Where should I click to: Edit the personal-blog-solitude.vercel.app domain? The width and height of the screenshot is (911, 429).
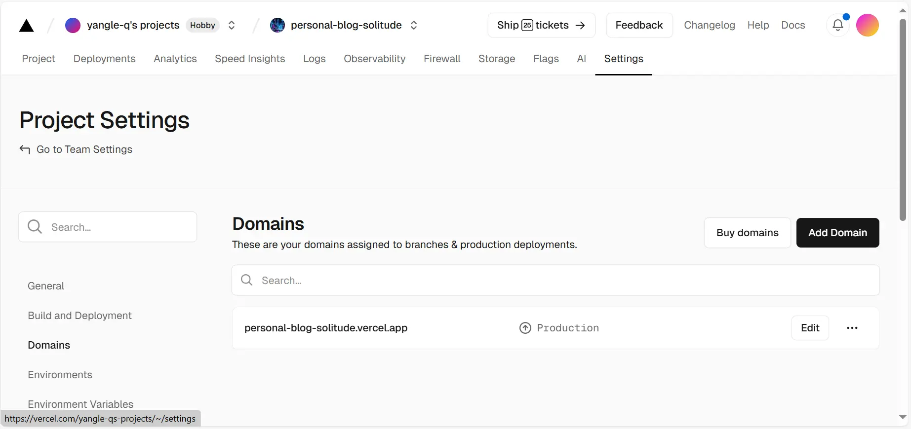[x=810, y=328]
